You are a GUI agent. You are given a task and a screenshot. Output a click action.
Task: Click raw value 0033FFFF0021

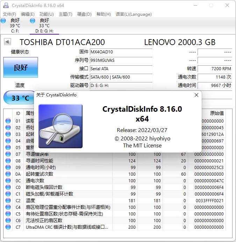tap(209, 200)
